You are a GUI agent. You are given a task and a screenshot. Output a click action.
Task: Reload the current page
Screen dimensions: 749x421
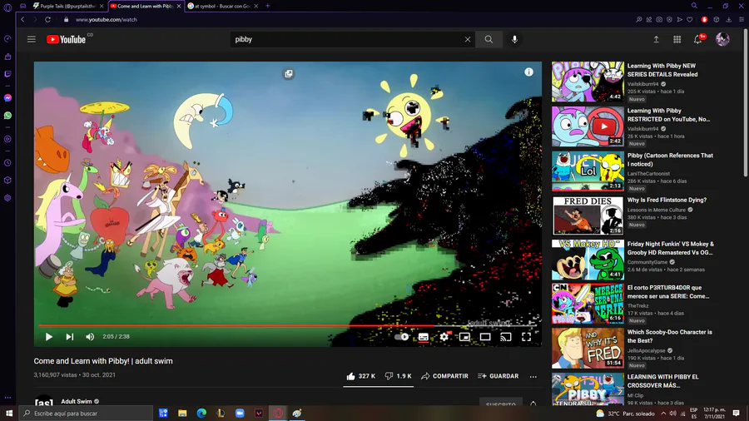(x=47, y=20)
